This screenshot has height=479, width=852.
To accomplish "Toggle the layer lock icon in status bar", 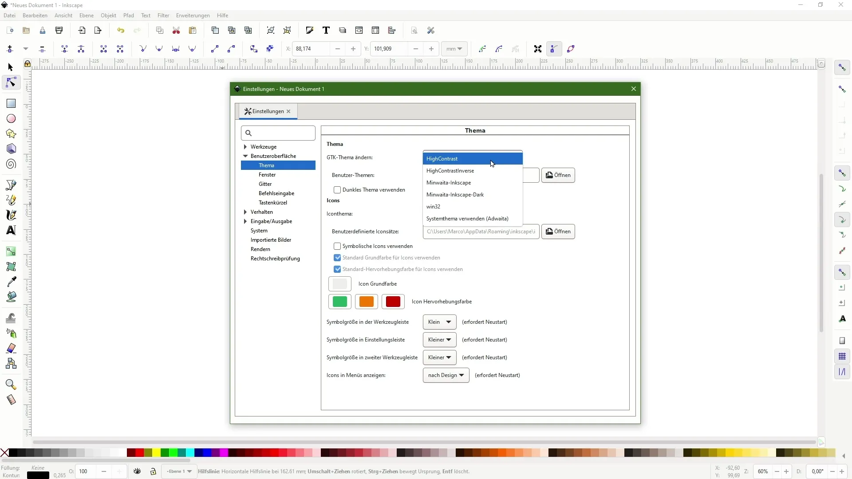I will pyautogui.click(x=153, y=471).
